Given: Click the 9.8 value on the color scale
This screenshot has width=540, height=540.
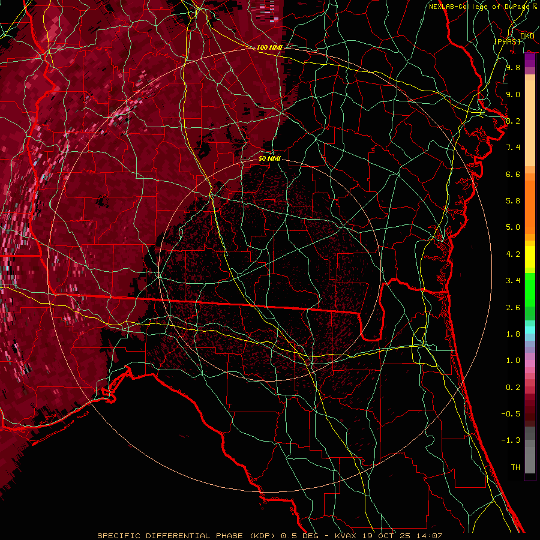Looking at the screenshot, I should tap(513, 67).
